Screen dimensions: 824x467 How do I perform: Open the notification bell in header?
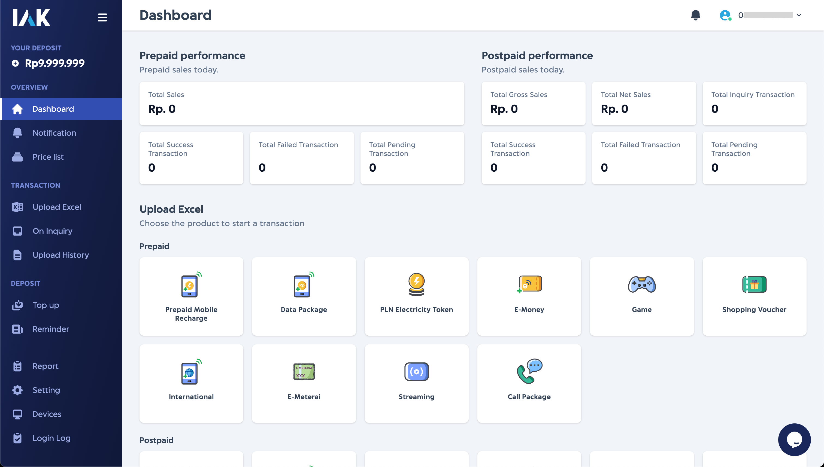(695, 15)
